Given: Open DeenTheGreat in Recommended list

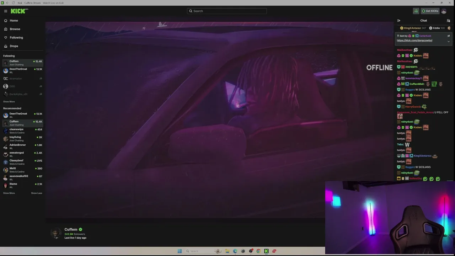Looking at the screenshot, I should click(x=22, y=115).
